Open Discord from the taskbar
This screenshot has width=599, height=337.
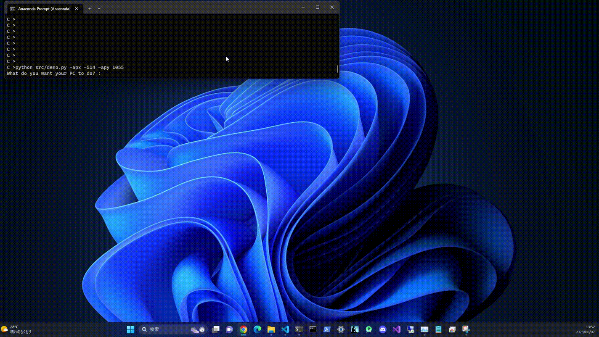[382, 329]
